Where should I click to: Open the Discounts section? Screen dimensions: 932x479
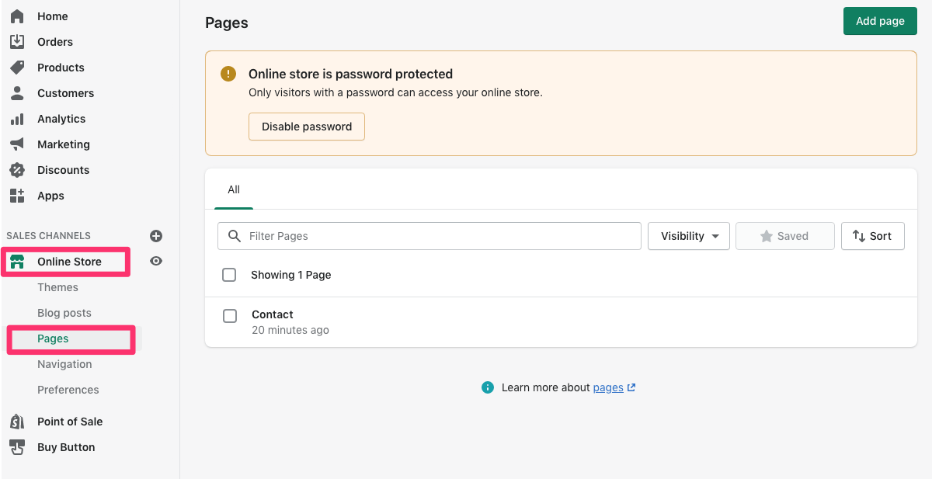point(62,169)
